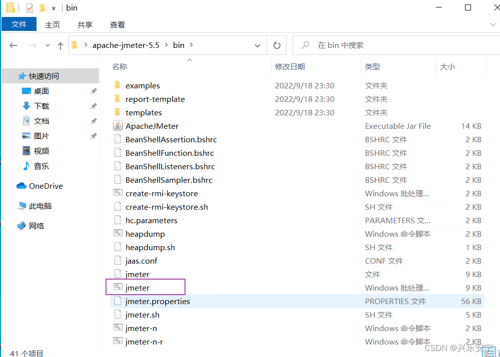Click the back navigation arrow
Image resolution: width=500 pixels, height=357 pixels.
tap(13, 45)
